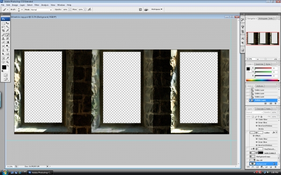Open the Windows Start button
The width and height of the screenshot is (281, 175).
point(4,173)
